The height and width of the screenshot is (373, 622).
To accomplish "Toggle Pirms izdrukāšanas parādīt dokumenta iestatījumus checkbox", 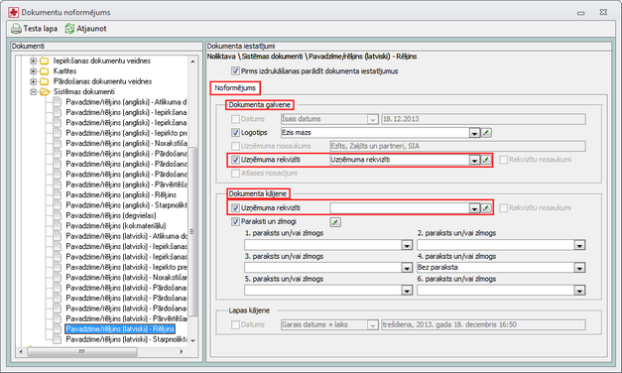I will [235, 71].
